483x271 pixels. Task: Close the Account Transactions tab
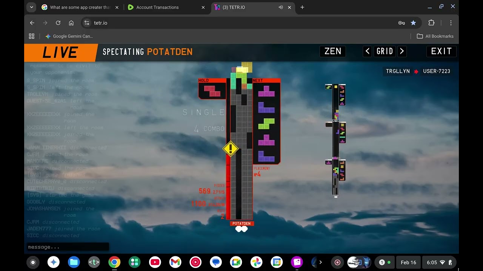tap(203, 7)
